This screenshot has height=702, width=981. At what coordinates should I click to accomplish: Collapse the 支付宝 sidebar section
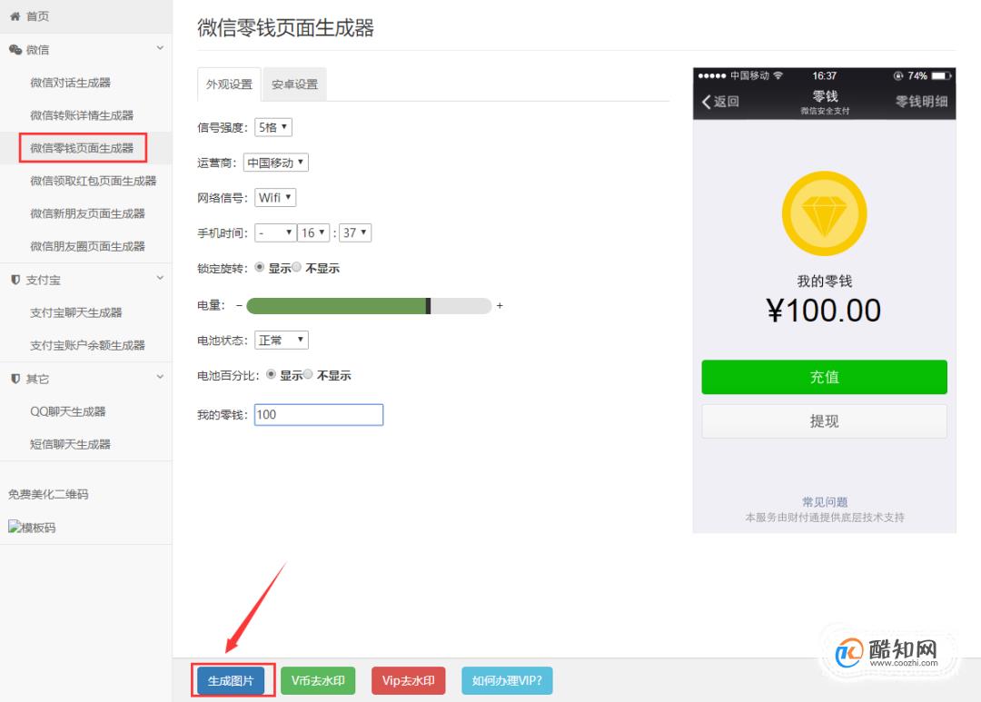(x=160, y=279)
